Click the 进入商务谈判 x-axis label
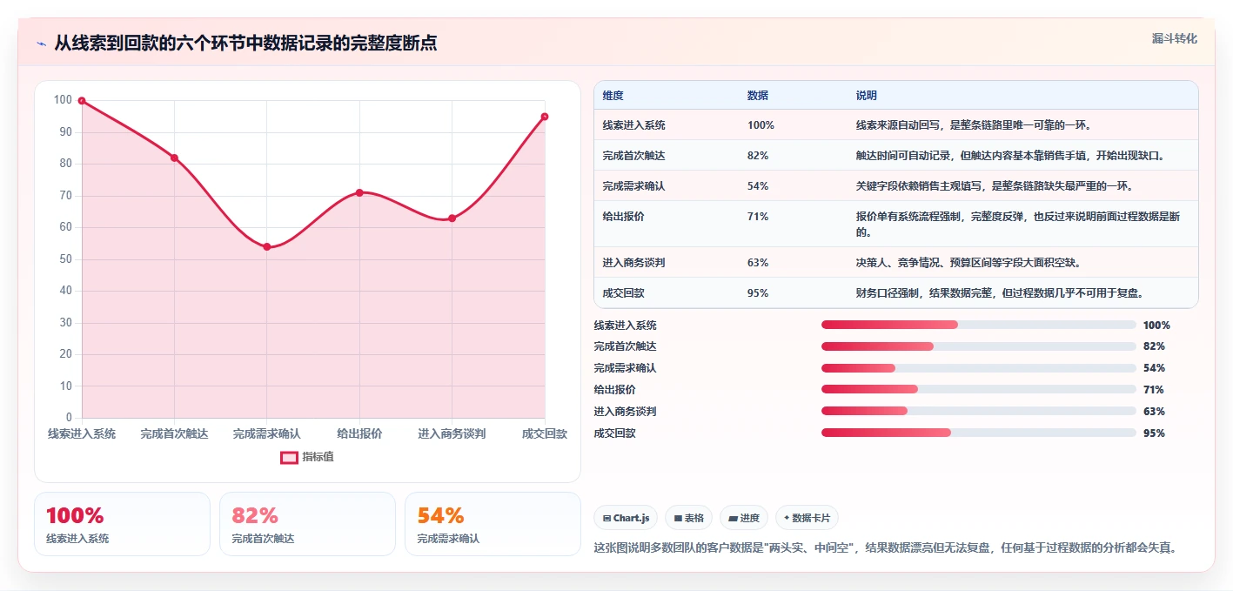Viewport: 1233px width, 591px height. 452,433
